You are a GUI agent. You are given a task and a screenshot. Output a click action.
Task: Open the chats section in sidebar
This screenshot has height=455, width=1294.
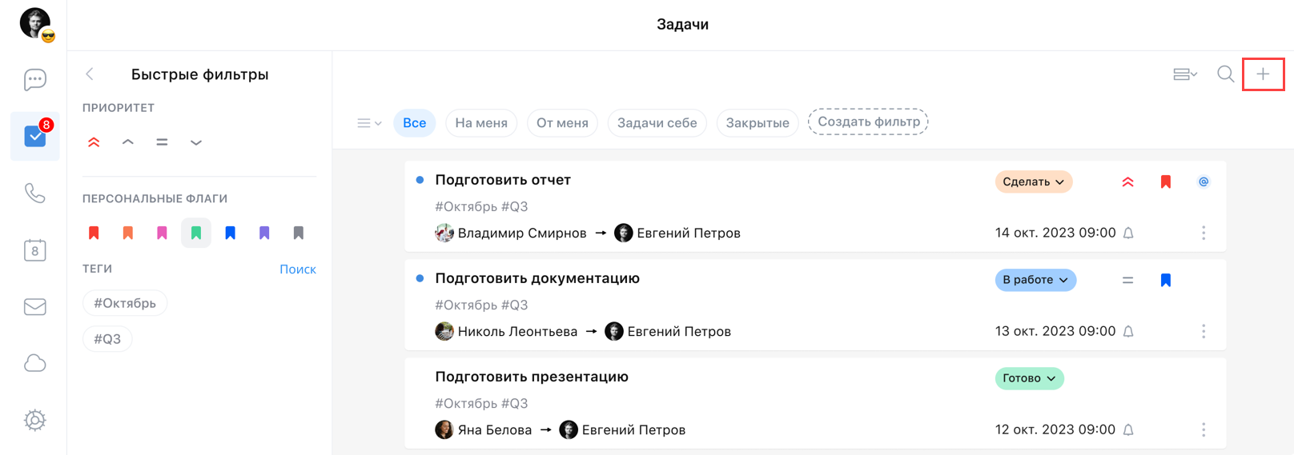[34, 79]
